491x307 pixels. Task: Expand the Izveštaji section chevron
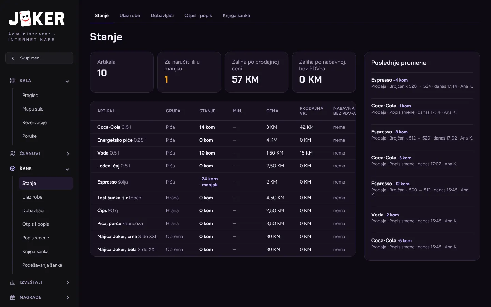[x=68, y=282]
